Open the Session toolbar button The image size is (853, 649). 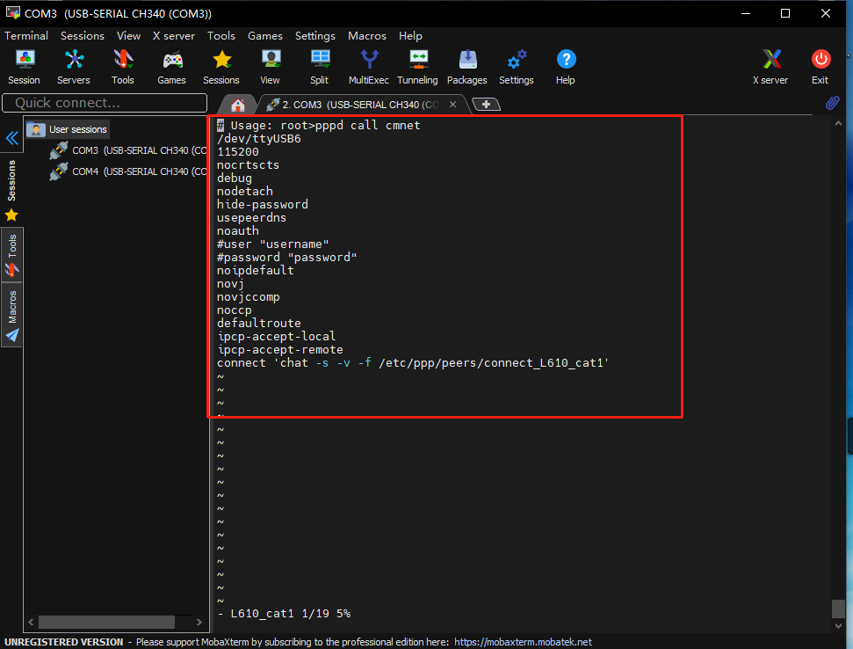pos(24,67)
